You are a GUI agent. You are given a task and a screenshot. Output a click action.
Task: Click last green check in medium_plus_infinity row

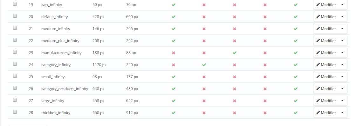click(x=295, y=41)
